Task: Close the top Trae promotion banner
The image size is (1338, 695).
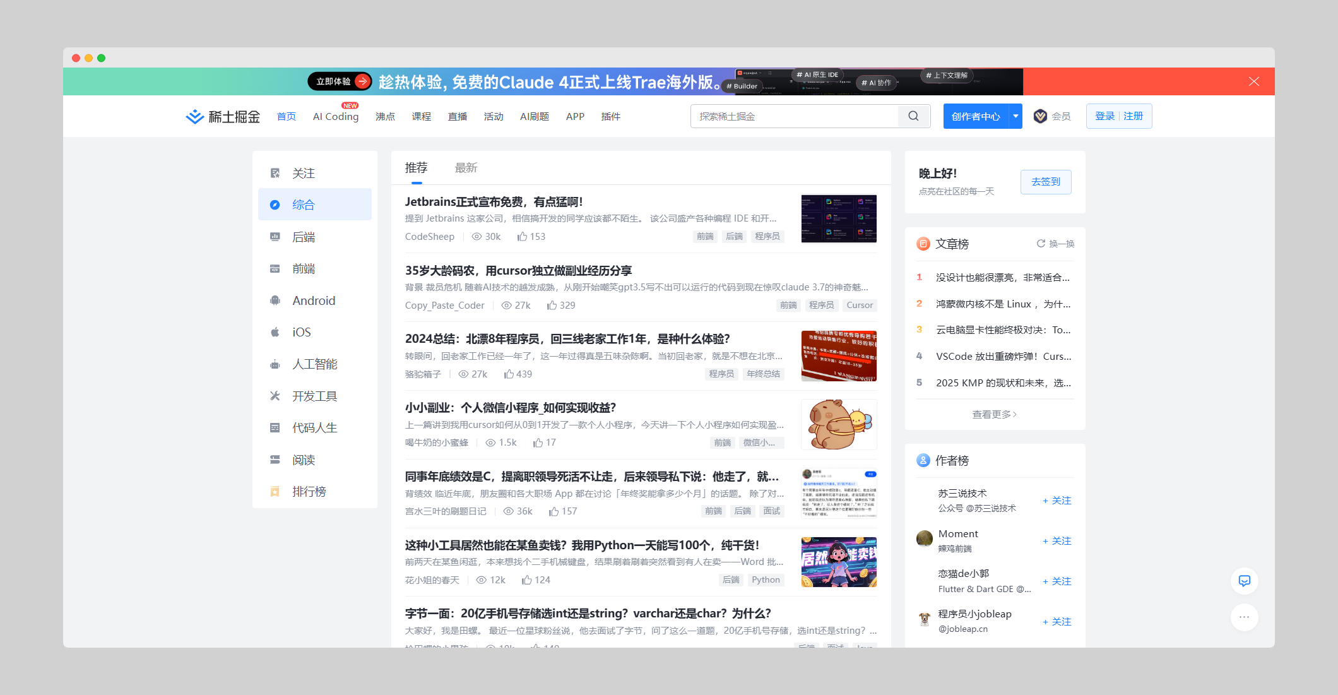Action: pyautogui.click(x=1253, y=81)
